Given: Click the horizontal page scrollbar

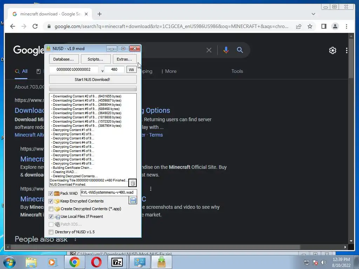Looking at the screenshot, I should 156,247.
